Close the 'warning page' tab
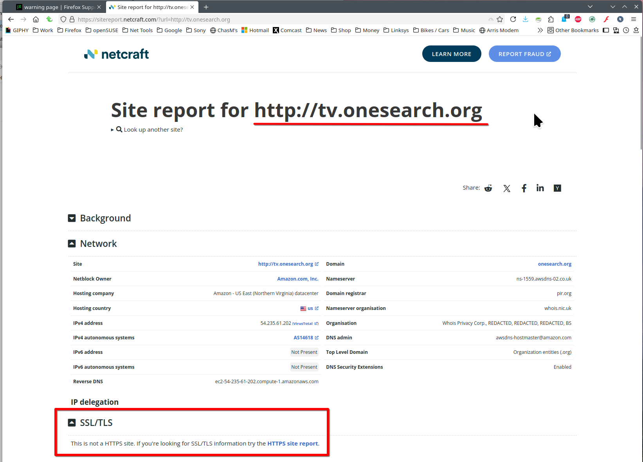The width and height of the screenshot is (643, 462). 99,7
